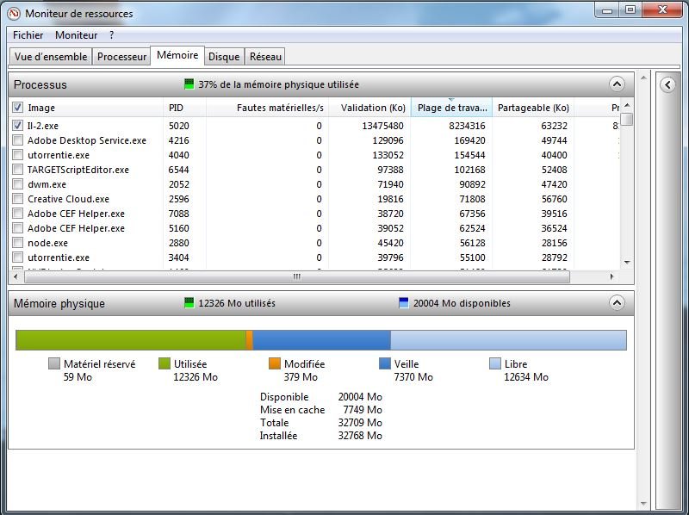Toggle the Image select-all header checkbox
The width and height of the screenshot is (689, 515).
(x=18, y=108)
